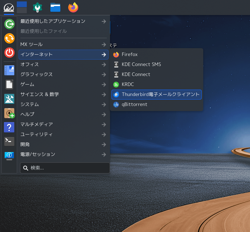Switch to the lower virtual desktop in pager
Image resolution: width=250 pixels, height=232 pixels.
pos(22,10)
